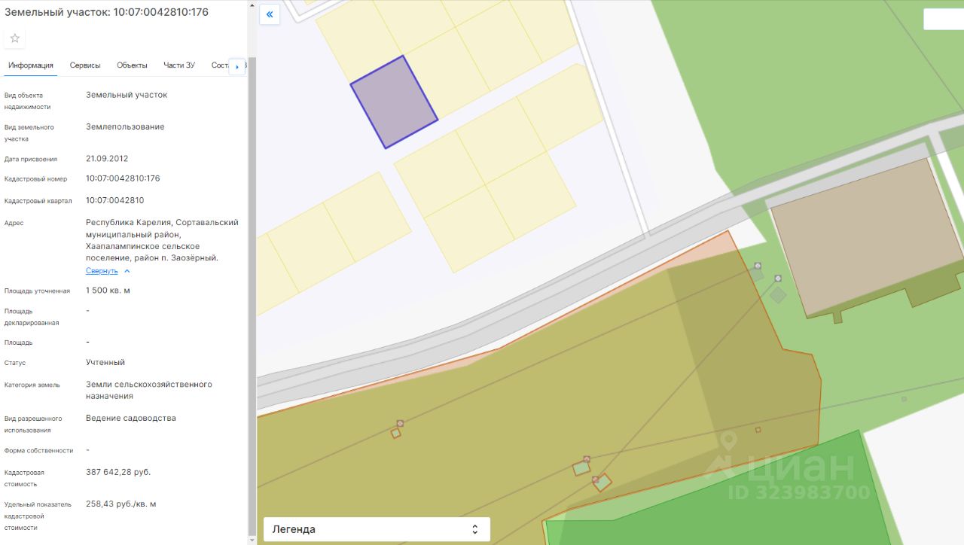The height and width of the screenshot is (545, 964).
Task: Click the Дата присвоения label
Action: point(31,160)
